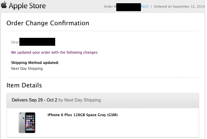The width and height of the screenshot is (207, 139).
Task: Click the redacted name block after Dear
Action: tap(37, 42)
